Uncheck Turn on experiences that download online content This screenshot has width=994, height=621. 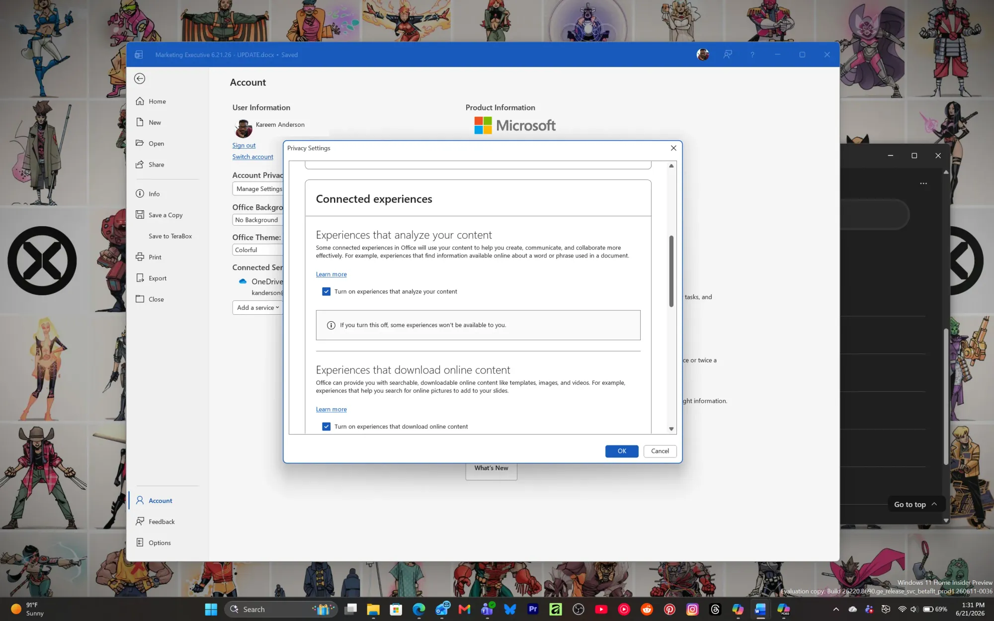pyautogui.click(x=326, y=427)
